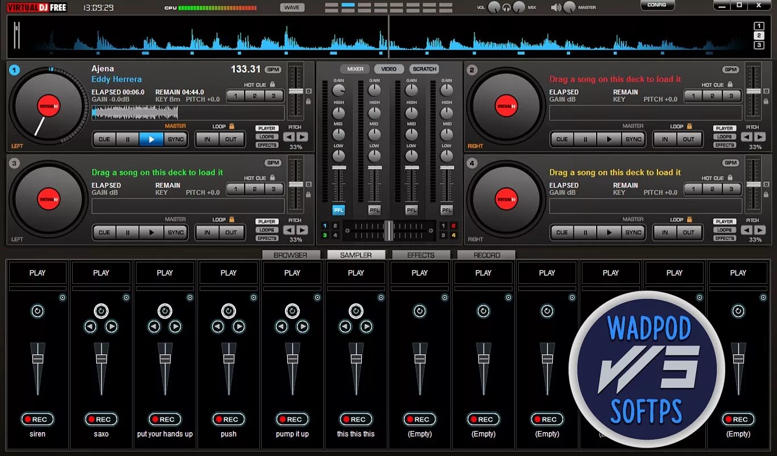Nudge pitch left arrow on deck 1
The image size is (777, 456).
[289, 136]
